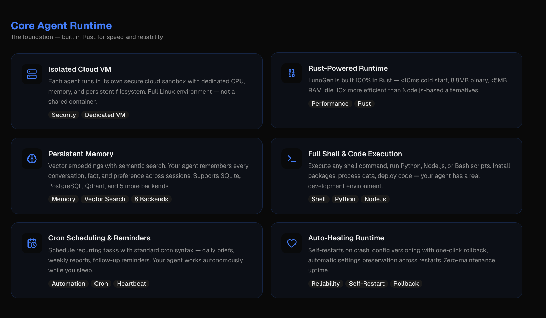This screenshot has height=318, width=546.
Task: Click the Auto-Healing Runtime heart icon
Action: click(292, 243)
